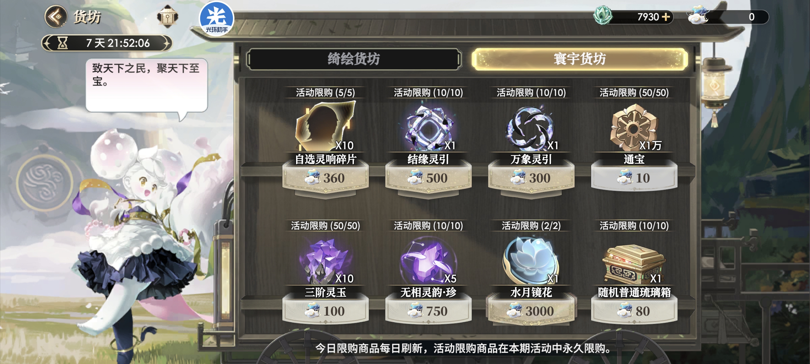Tap the shopkeeper's speech bubble
The height and width of the screenshot is (364, 810).
(x=147, y=85)
